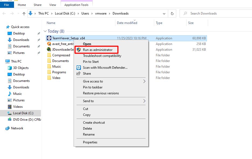Click the Refresh button beside address bar

click(172, 13)
